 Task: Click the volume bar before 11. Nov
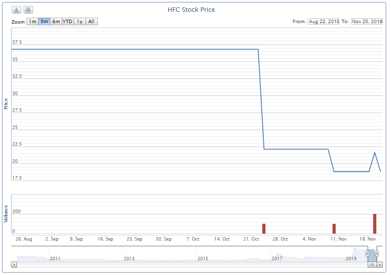pos(334,229)
